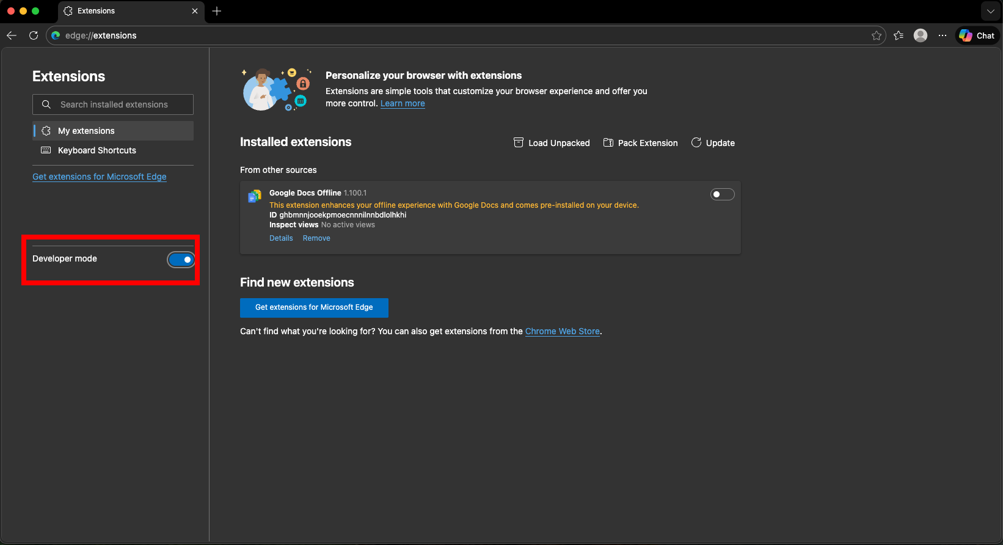Select the Extensions browser tab
The image size is (1003, 545).
pyautogui.click(x=131, y=11)
